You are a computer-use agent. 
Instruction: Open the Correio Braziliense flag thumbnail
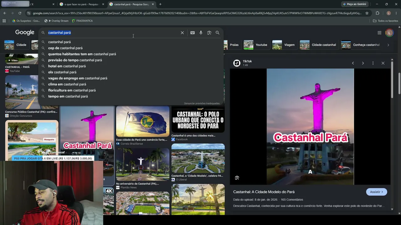coord(143,122)
